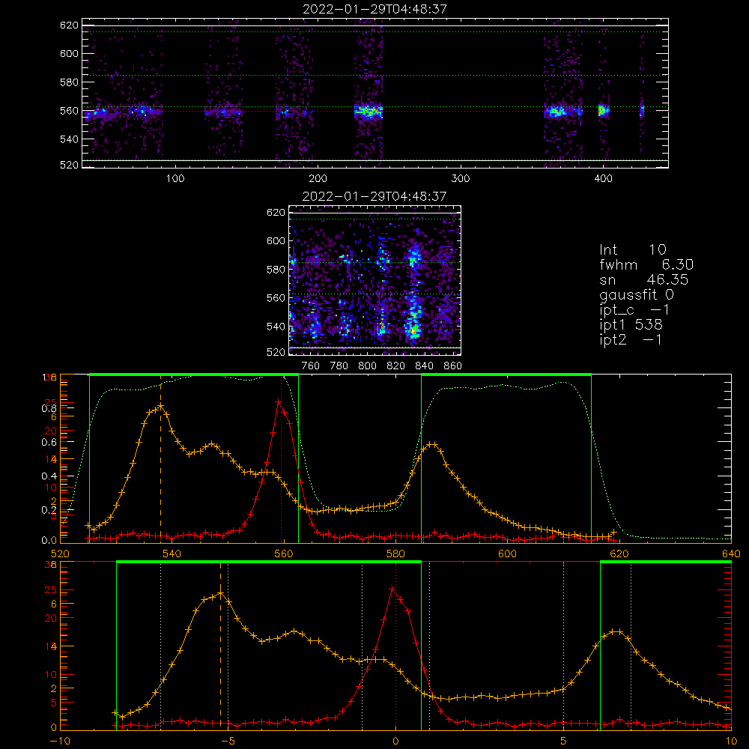The width and height of the screenshot is (749, 749).
Task: Click y-axis label 600 of middle plot
Action: pyautogui.click(x=276, y=240)
